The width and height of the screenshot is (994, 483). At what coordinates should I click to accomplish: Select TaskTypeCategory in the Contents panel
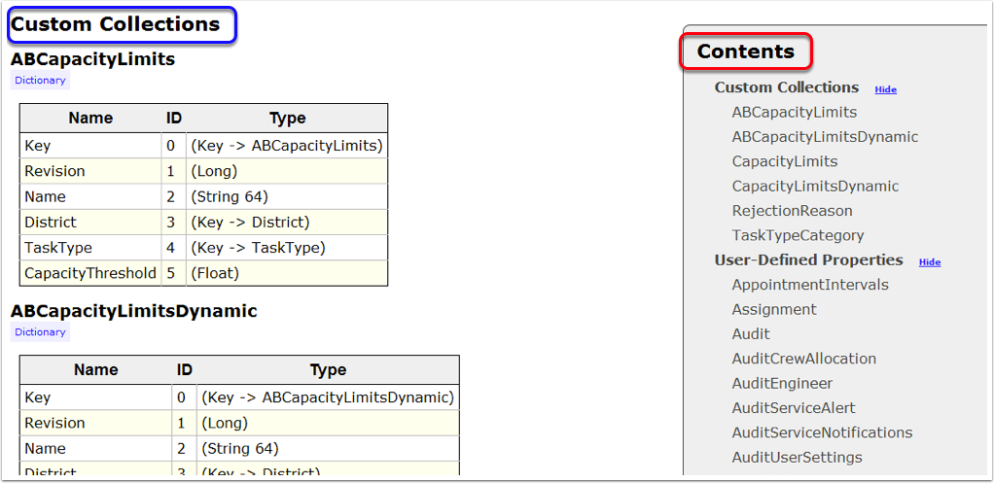[798, 235]
